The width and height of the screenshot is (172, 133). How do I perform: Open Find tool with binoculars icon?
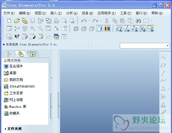(138, 21)
